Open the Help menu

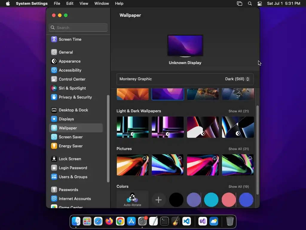tap(119, 4)
